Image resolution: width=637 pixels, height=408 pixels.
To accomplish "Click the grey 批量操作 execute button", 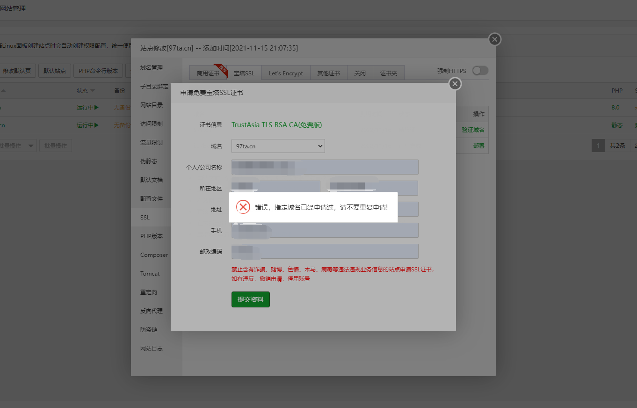I will pos(55,146).
